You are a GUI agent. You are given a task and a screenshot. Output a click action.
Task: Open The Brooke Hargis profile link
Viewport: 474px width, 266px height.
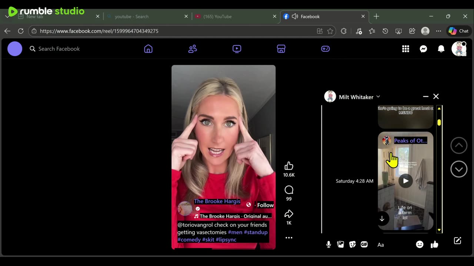217,201
